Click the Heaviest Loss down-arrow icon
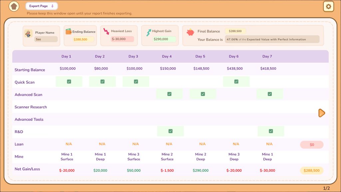 click(x=106, y=31)
